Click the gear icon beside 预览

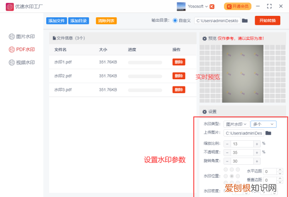(204, 38)
